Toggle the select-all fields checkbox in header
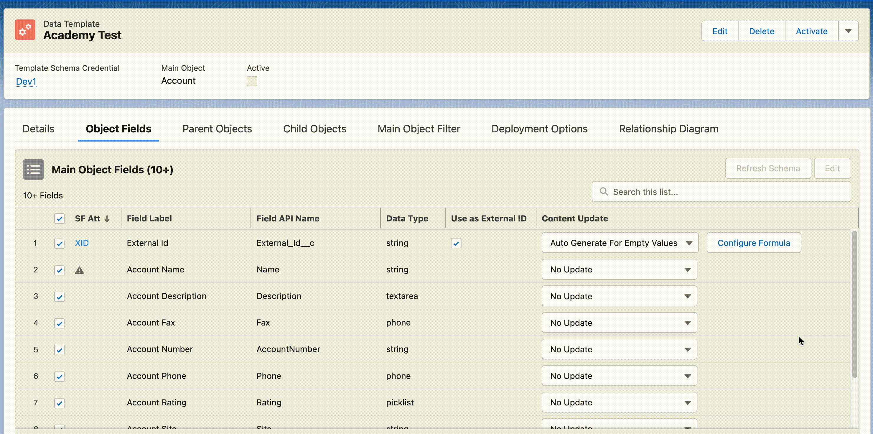This screenshot has height=434, width=873. tap(59, 219)
